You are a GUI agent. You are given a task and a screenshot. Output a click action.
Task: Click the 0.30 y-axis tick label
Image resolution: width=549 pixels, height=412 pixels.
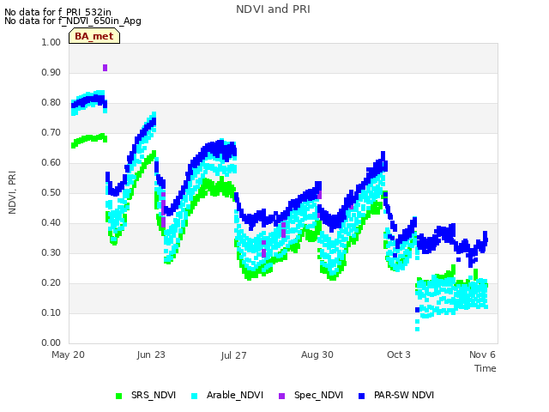click(x=51, y=252)
